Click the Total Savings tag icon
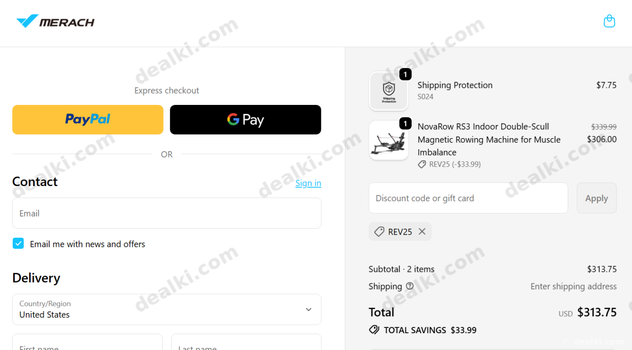Screen dimensions: 632x350 pyautogui.click(x=374, y=330)
